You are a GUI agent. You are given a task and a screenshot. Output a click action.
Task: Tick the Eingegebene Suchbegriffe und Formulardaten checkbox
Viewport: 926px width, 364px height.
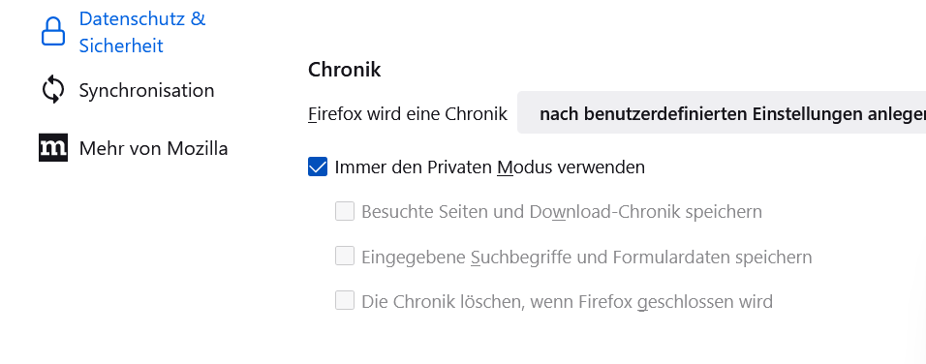click(x=345, y=256)
